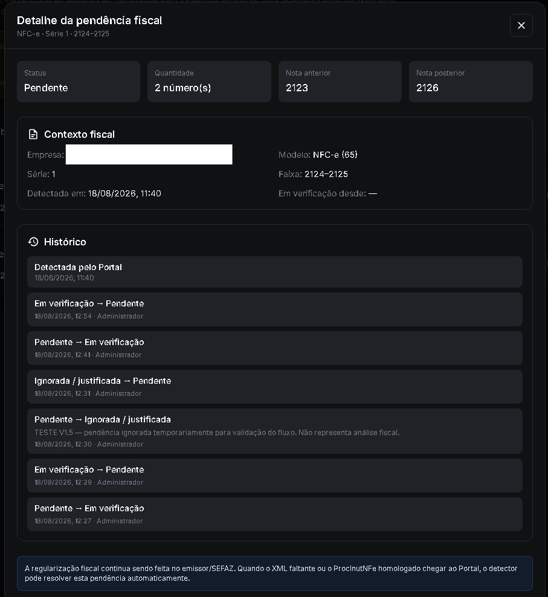Click the TESTE V1.5 justification note
Screen dimensions: 548x597
(217, 433)
